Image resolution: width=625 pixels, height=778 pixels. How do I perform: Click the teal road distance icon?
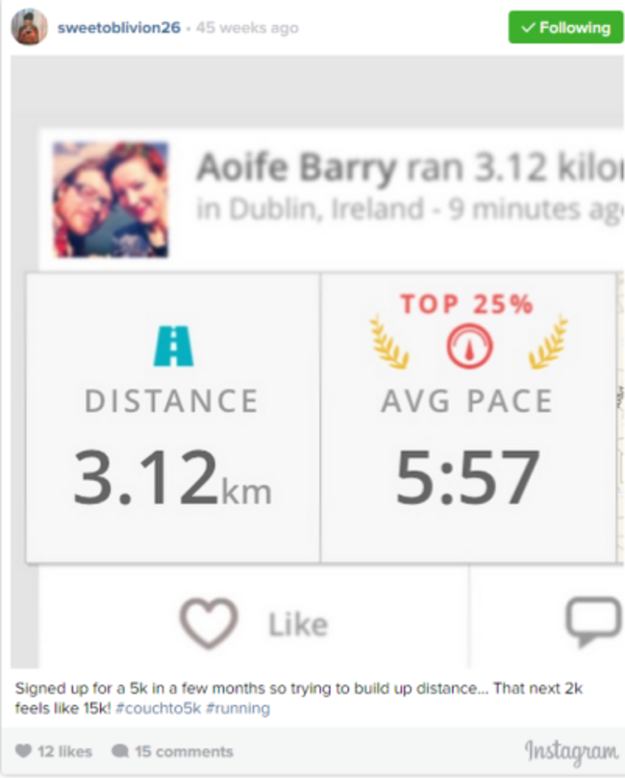[173, 346]
